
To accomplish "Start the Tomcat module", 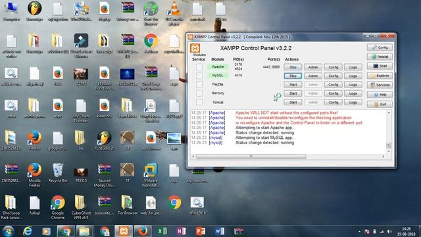I will [293, 103].
